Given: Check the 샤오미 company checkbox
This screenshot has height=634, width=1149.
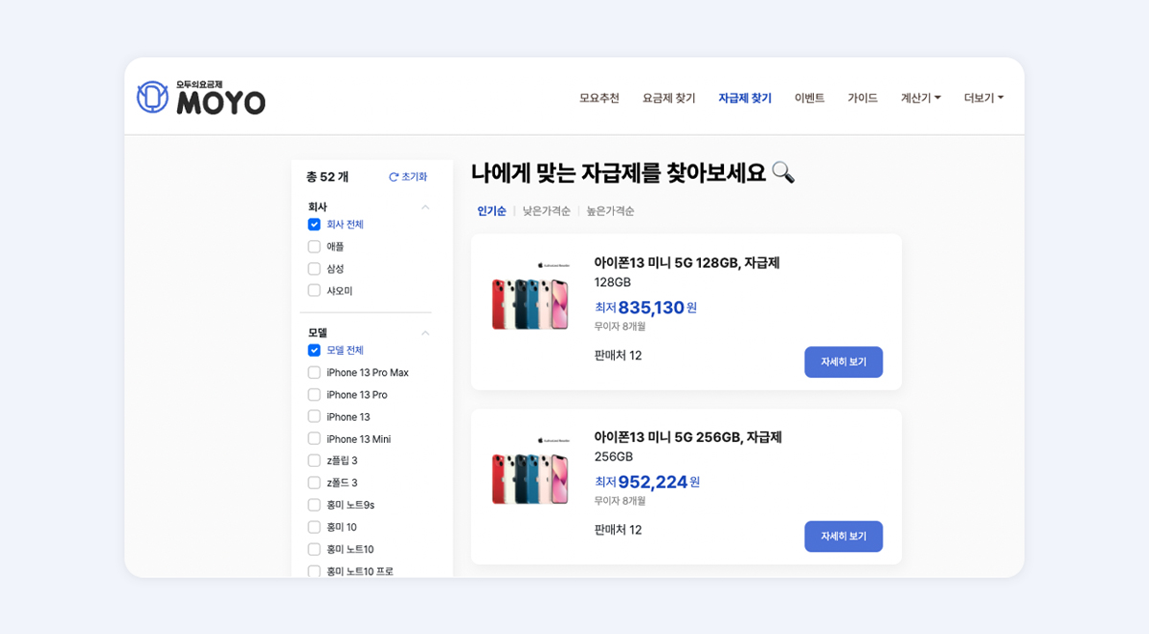Looking at the screenshot, I should coord(314,291).
